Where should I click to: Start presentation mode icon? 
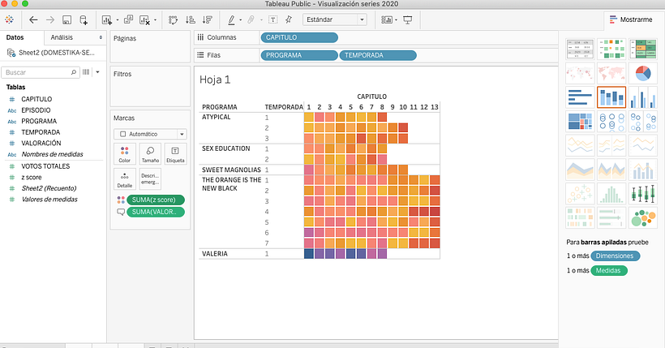tap(408, 19)
